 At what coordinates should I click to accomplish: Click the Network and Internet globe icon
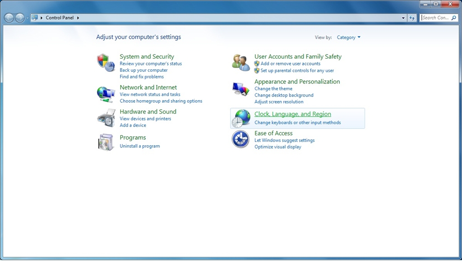coord(106,94)
